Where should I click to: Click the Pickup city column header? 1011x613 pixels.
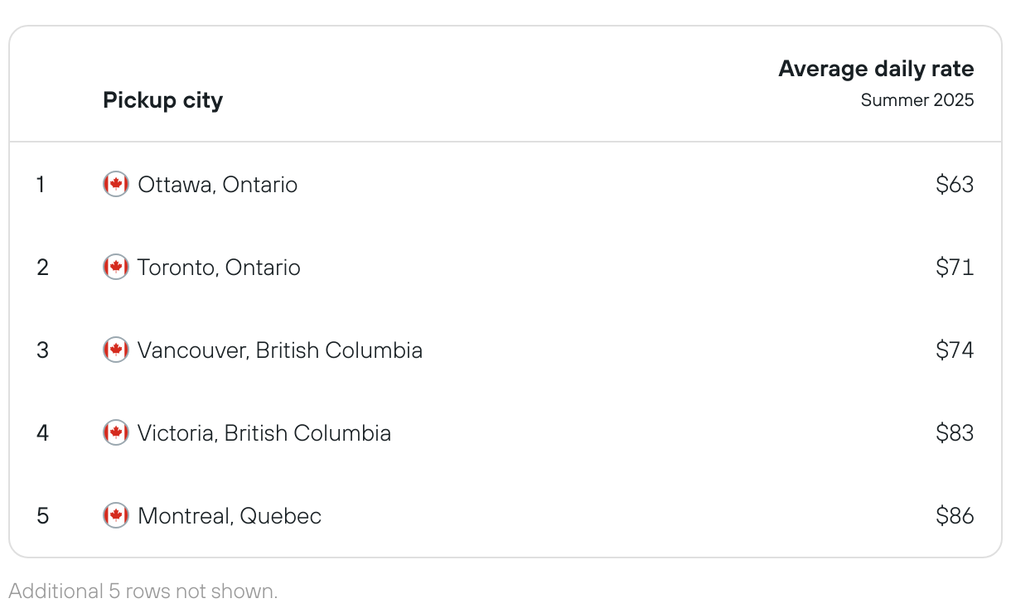pos(162,100)
